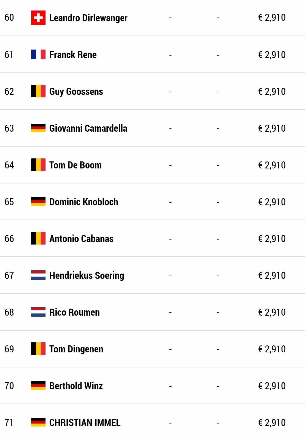This screenshot has width=305, height=438.
Task: Click the € 2,910 prize for Rico Roumen
Action: point(272,312)
